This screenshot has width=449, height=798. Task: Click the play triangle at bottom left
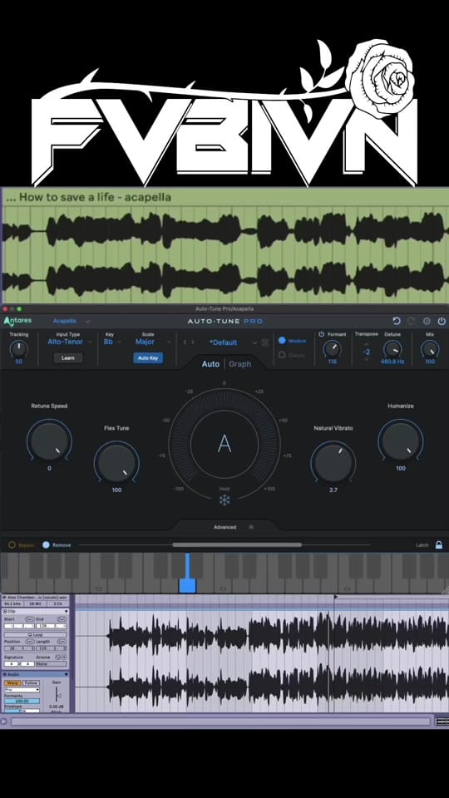[3, 722]
